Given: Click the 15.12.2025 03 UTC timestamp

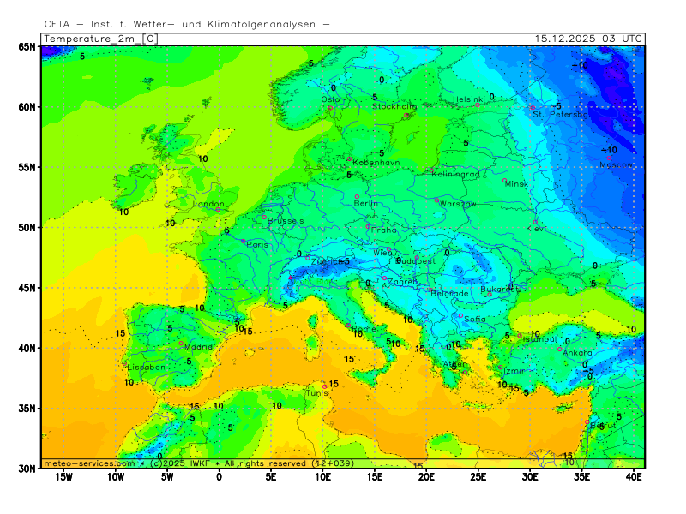Looking at the screenshot, I should point(587,39).
